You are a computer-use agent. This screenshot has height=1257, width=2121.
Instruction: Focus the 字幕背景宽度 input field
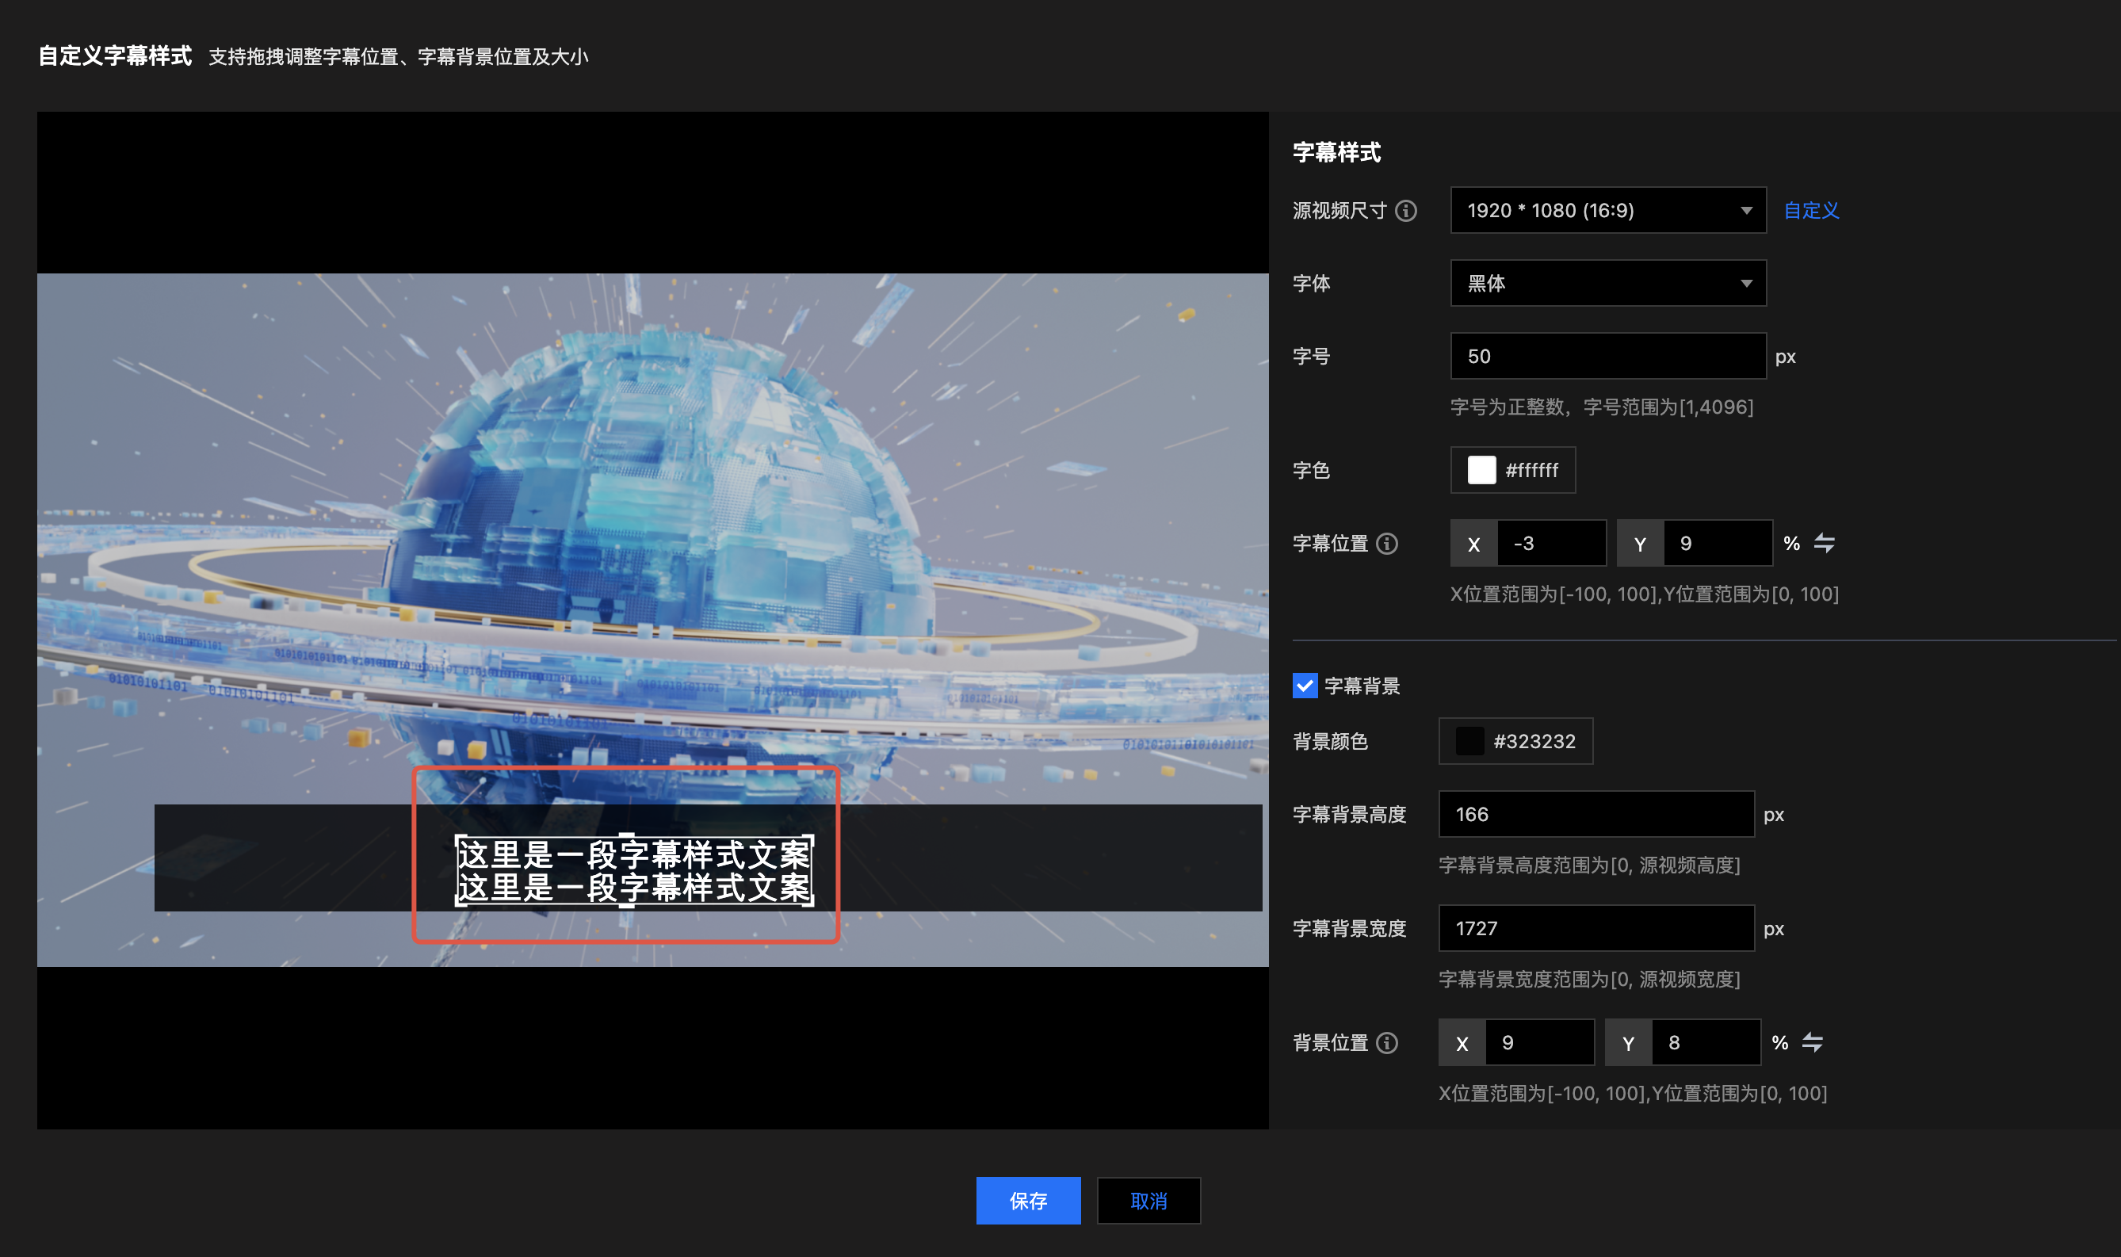click(1595, 928)
